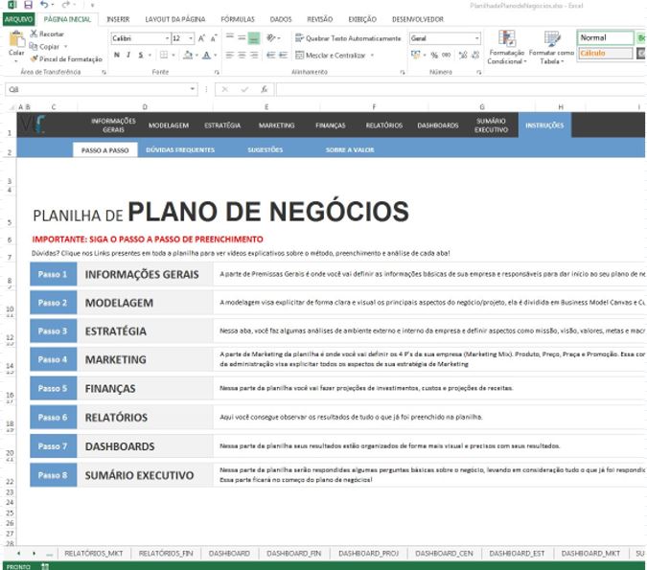Toggle italic (I) formatting

(128, 56)
